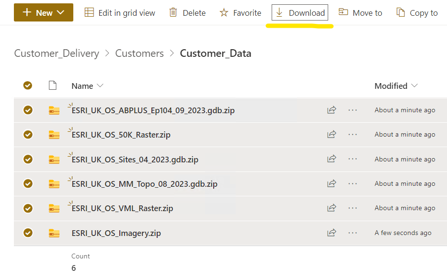Choose Move to in command bar
The width and height of the screenshot is (447, 278).
[x=360, y=13]
